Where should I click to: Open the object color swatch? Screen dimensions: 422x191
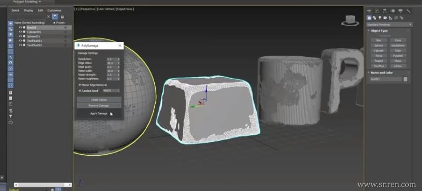click(405, 79)
